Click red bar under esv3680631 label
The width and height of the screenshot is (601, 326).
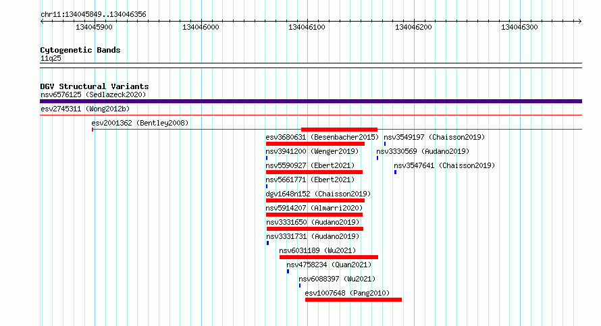pyautogui.click(x=315, y=144)
